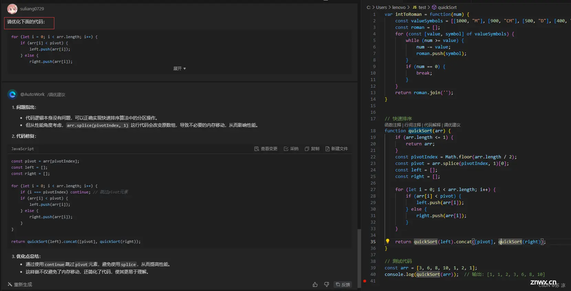571x291 pixels.
Task: Click the inline code arr.splice(pivotIndex, 1) in chat
Action: click(97, 125)
